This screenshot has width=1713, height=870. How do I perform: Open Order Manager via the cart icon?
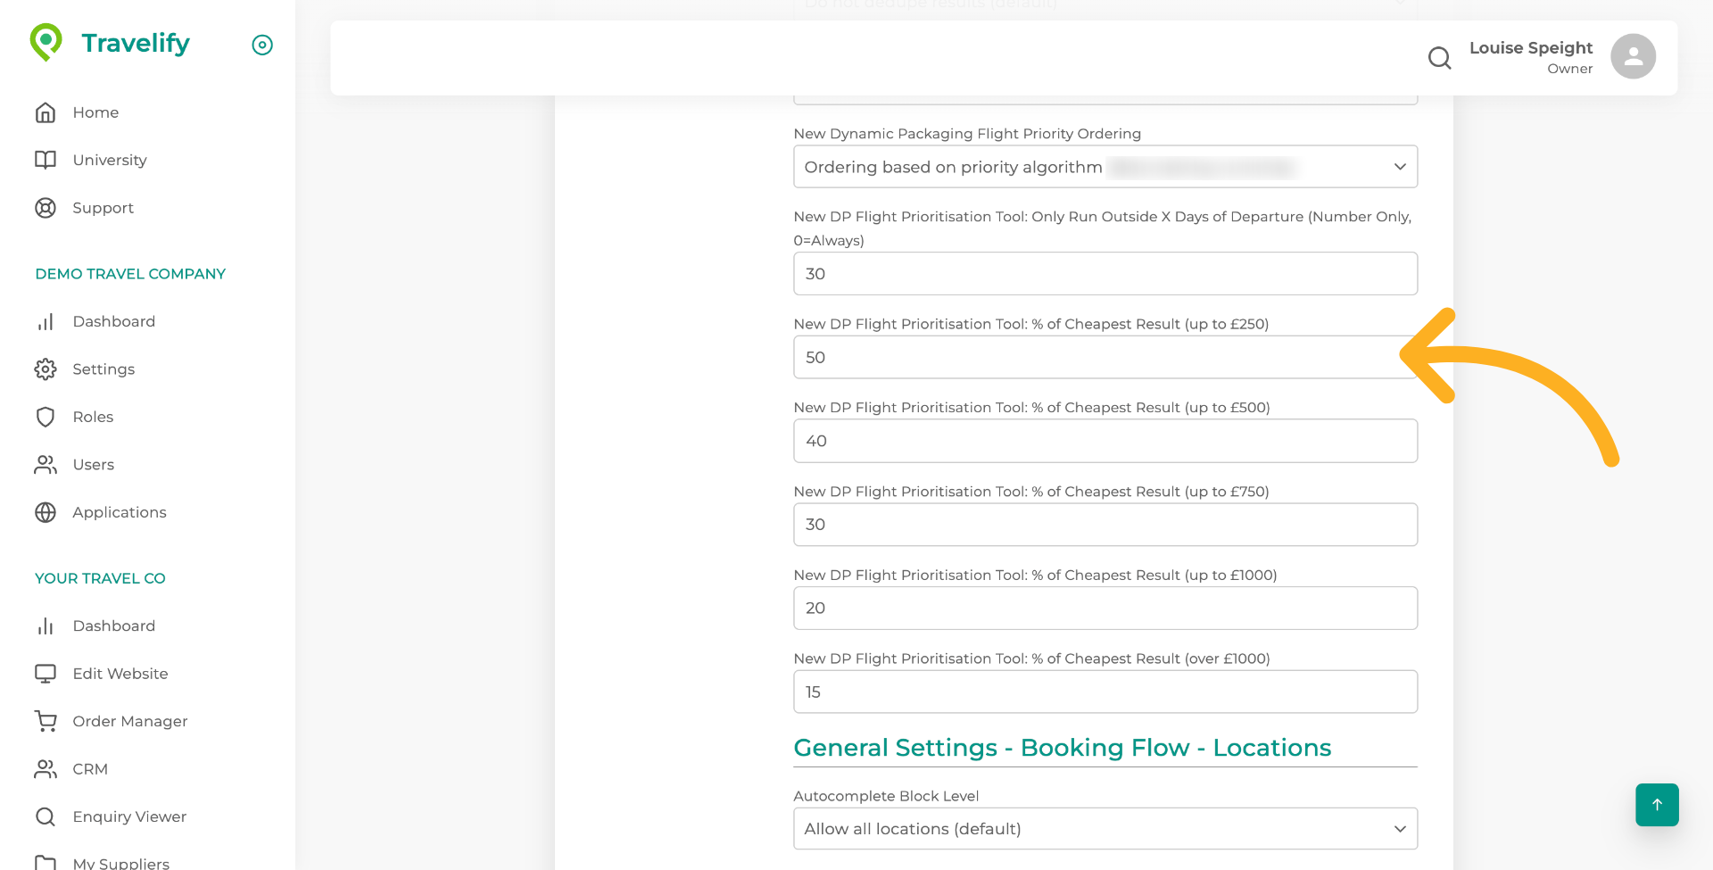tap(46, 721)
